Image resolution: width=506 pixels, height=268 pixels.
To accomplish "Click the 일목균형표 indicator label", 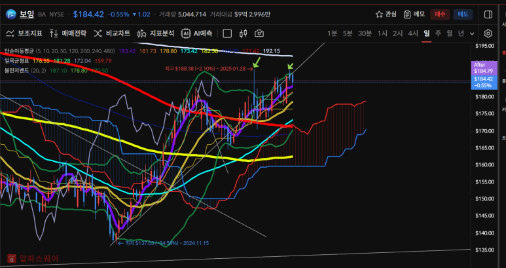I will tap(17, 61).
